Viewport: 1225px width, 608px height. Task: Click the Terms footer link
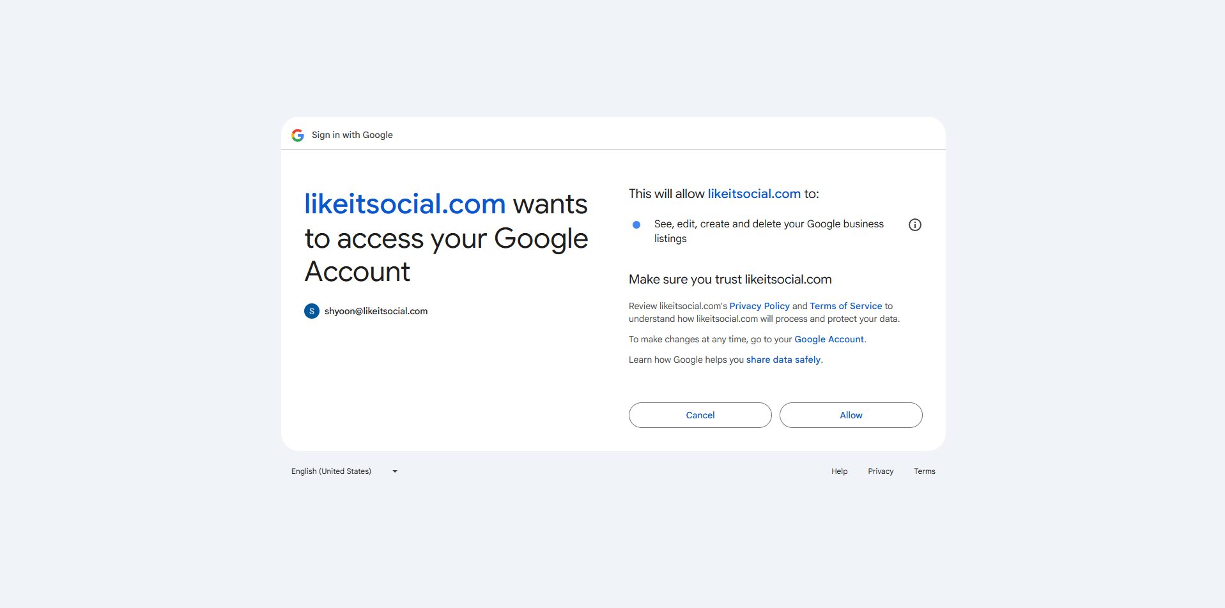pyautogui.click(x=925, y=471)
